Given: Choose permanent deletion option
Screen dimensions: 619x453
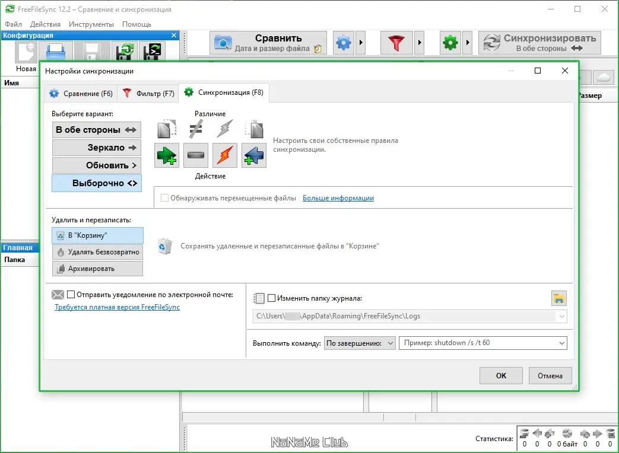Looking at the screenshot, I should click(97, 252).
